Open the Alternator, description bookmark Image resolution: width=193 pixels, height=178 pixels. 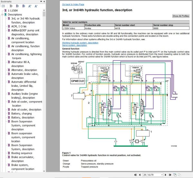click(x=24, y=70)
